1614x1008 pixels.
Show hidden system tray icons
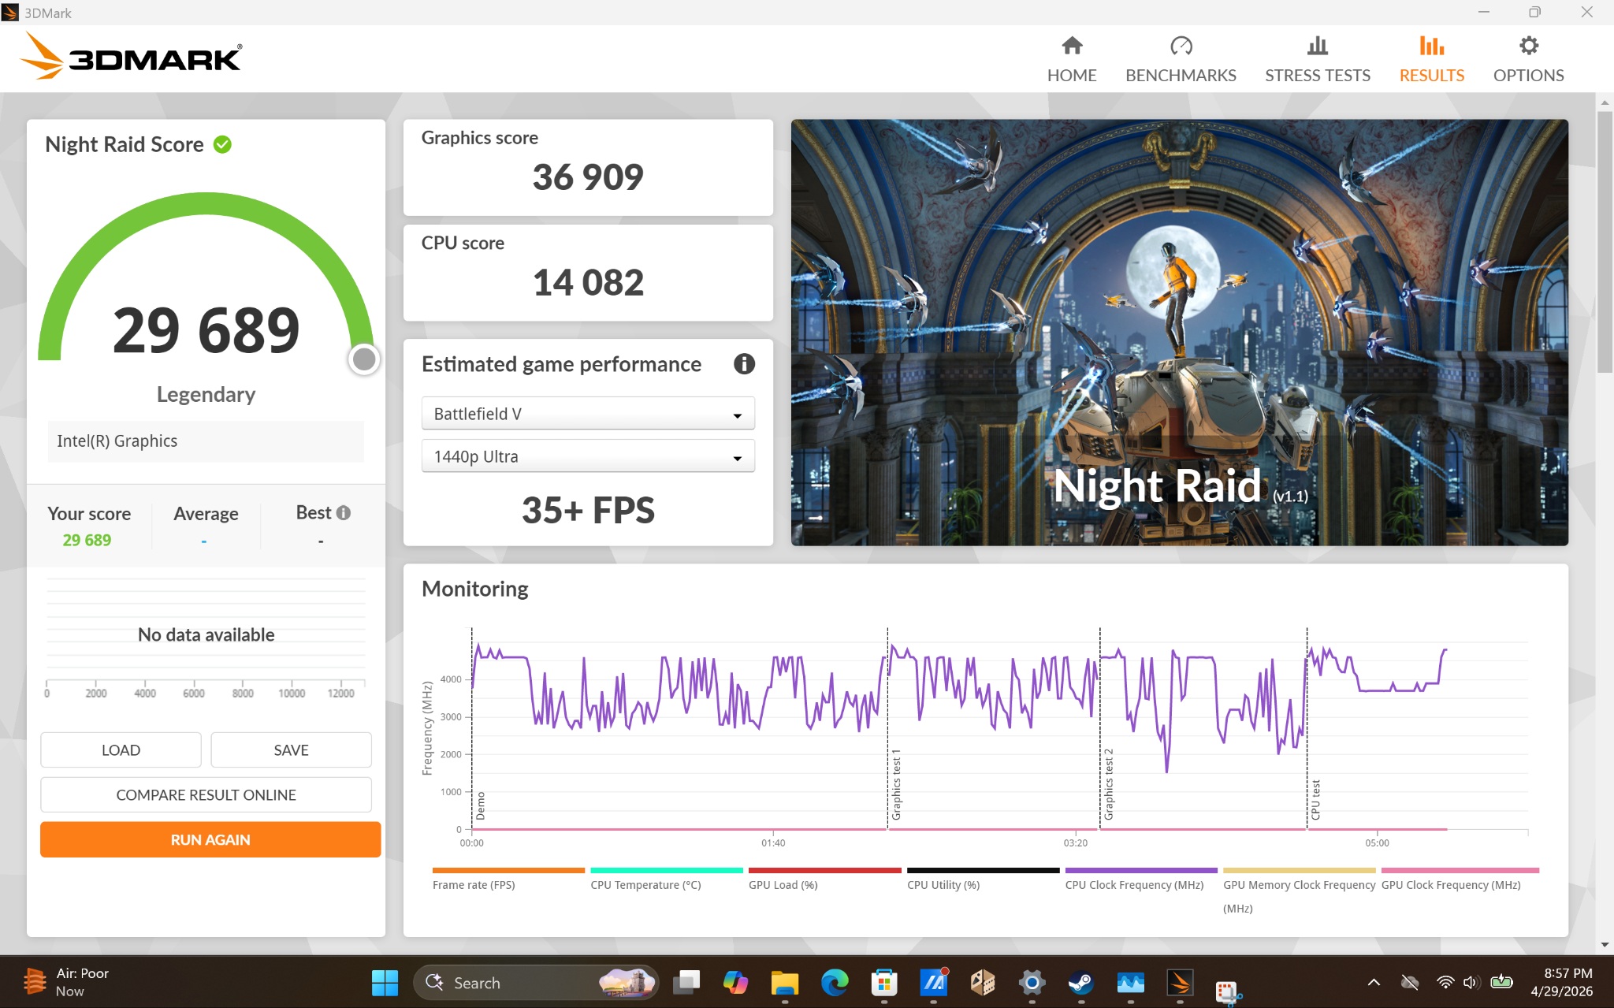(1374, 982)
